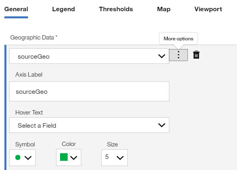Click the size value 5
The width and height of the screenshot is (237, 170).
pyautogui.click(x=107, y=157)
